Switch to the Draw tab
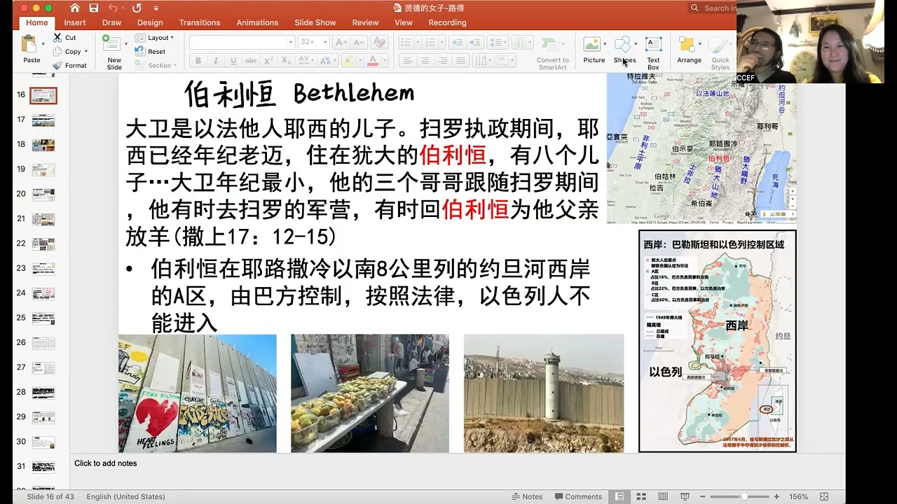The image size is (897, 504). 111,22
